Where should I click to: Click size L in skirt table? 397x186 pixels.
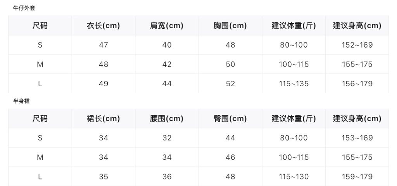coord(40,177)
